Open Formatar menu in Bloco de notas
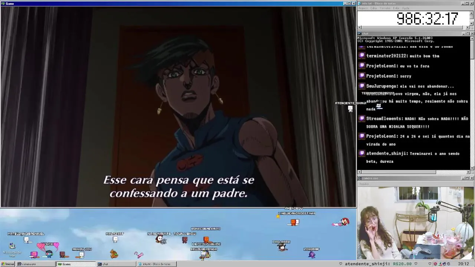 (385, 8)
